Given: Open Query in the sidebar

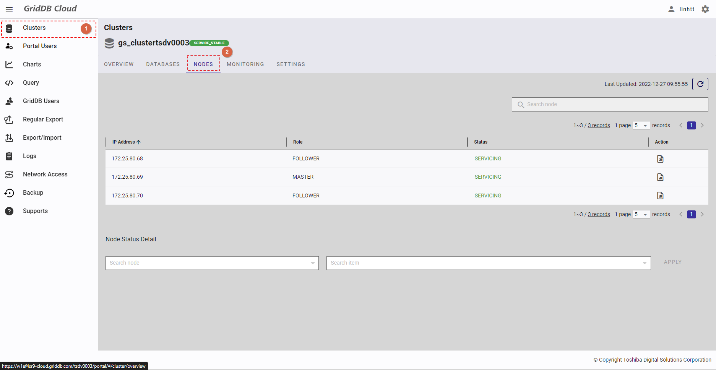Looking at the screenshot, I should 49,83.
